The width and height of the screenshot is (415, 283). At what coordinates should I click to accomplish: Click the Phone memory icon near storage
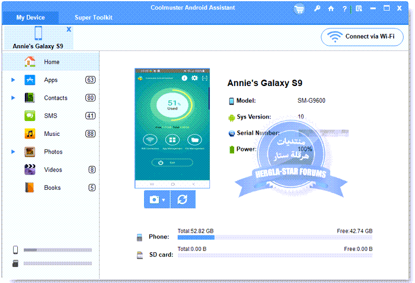pos(139,238)
